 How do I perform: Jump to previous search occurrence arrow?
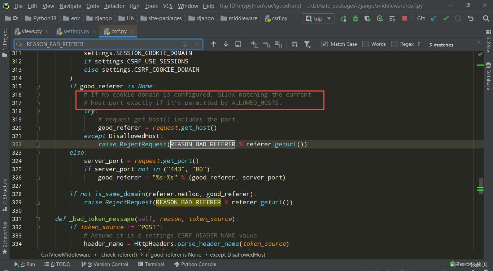214,44
